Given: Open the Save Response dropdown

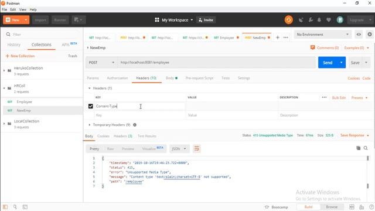Looking at the screenshot, I should coord(354,135).
